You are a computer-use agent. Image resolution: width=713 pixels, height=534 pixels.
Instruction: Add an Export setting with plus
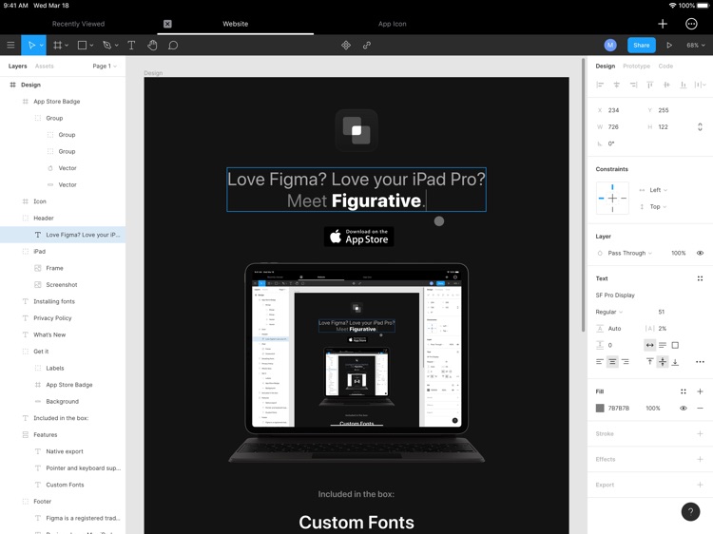tap(700, 485)
